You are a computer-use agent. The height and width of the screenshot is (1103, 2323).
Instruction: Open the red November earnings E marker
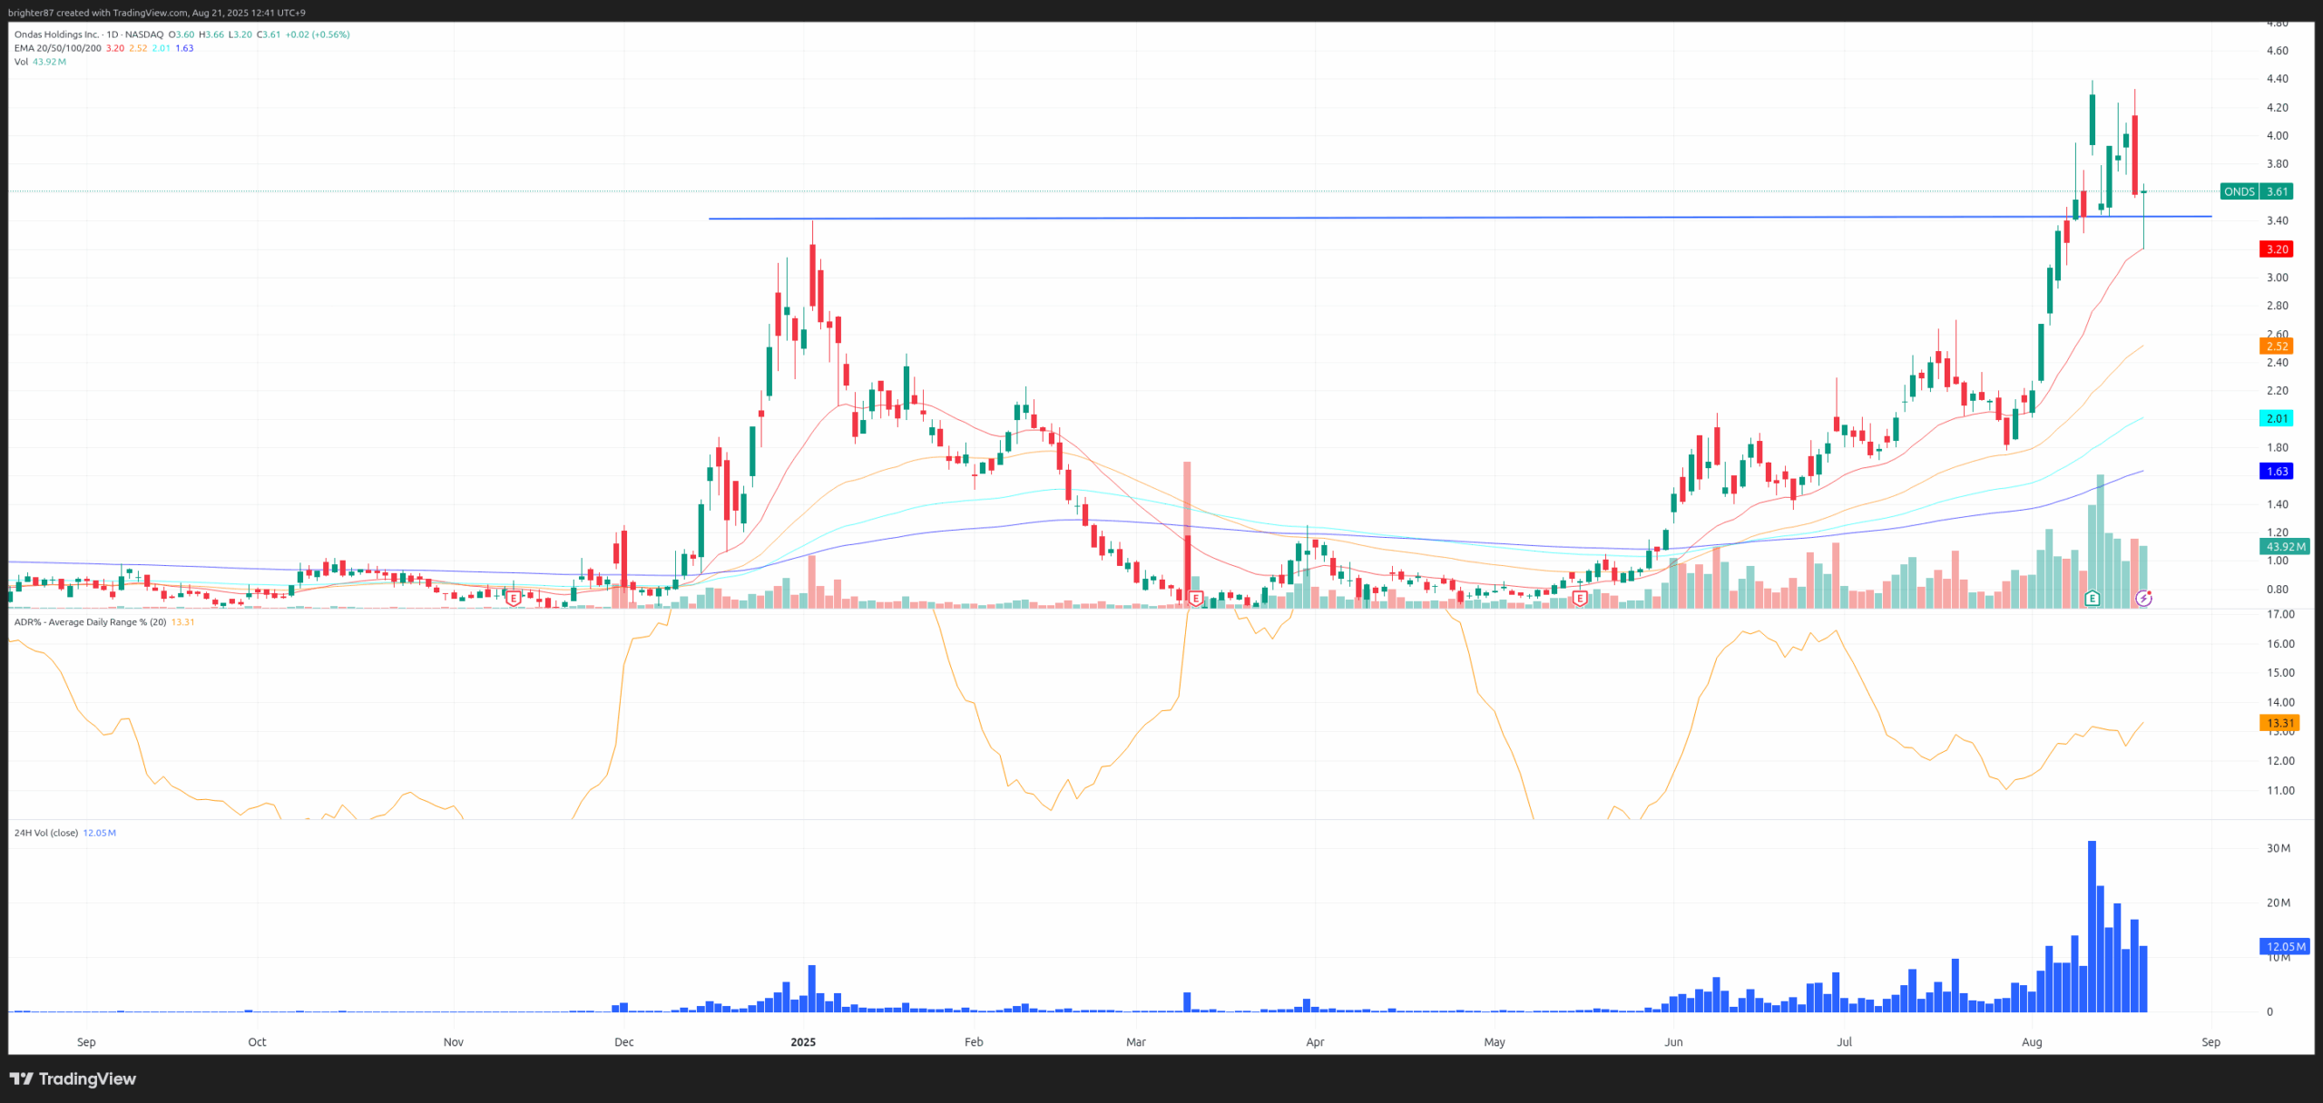514,598
